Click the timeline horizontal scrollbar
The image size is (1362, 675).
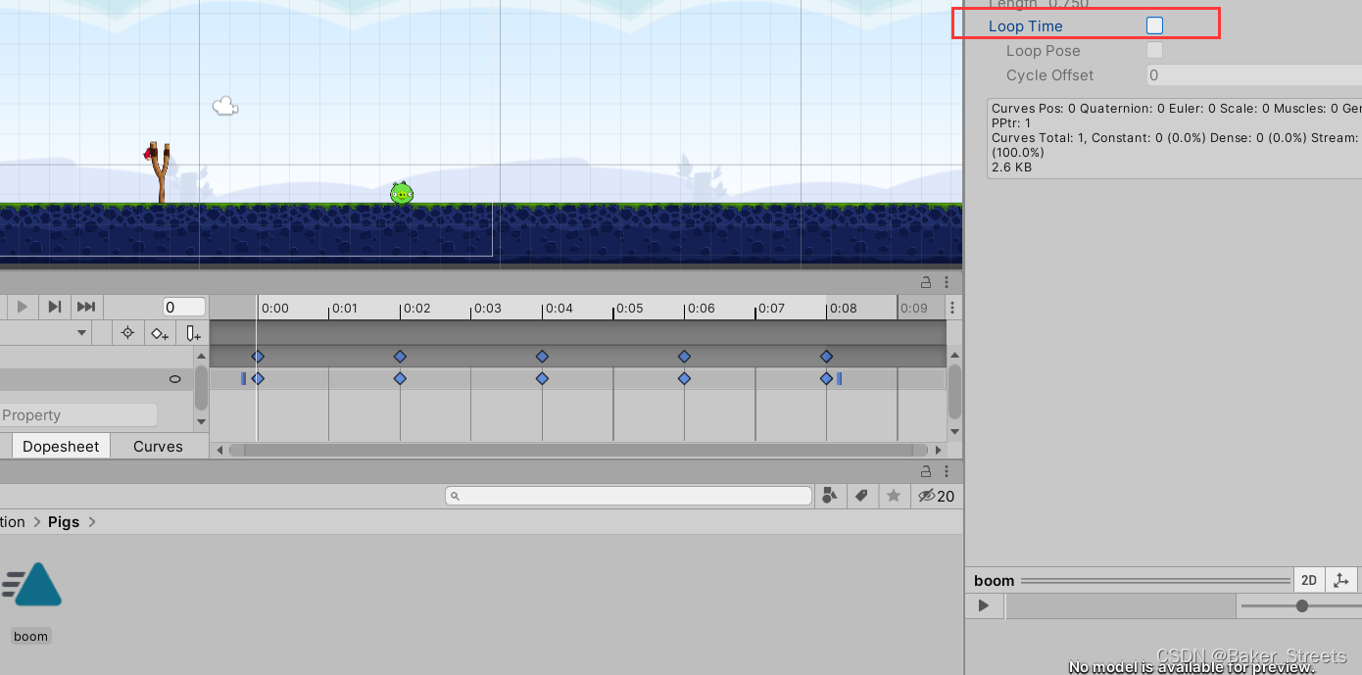(577, 450)
